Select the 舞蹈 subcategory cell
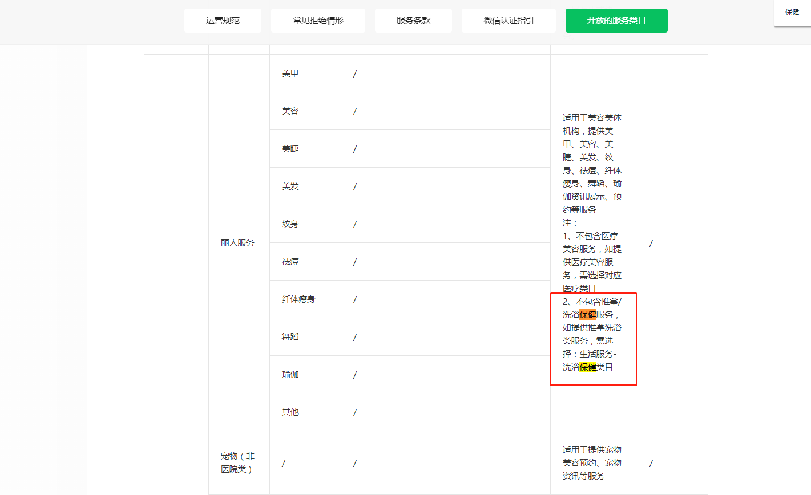The image size is (811, 495). (305, 337)
